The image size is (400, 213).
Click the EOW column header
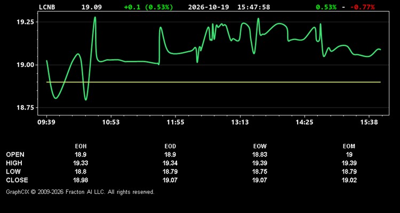(260, 146)
